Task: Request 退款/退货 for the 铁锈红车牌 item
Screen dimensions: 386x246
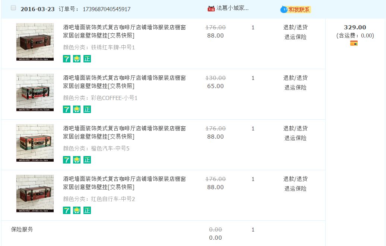Action: (295, 27)
